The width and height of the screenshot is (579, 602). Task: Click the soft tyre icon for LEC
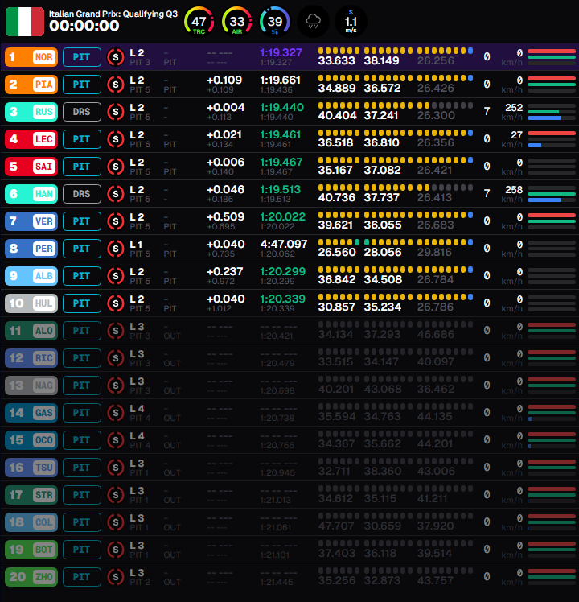coord(116,139)
